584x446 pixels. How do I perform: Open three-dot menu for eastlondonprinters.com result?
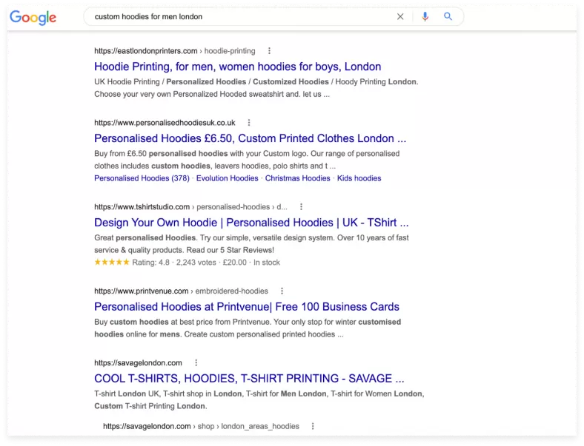coord(269,51)
